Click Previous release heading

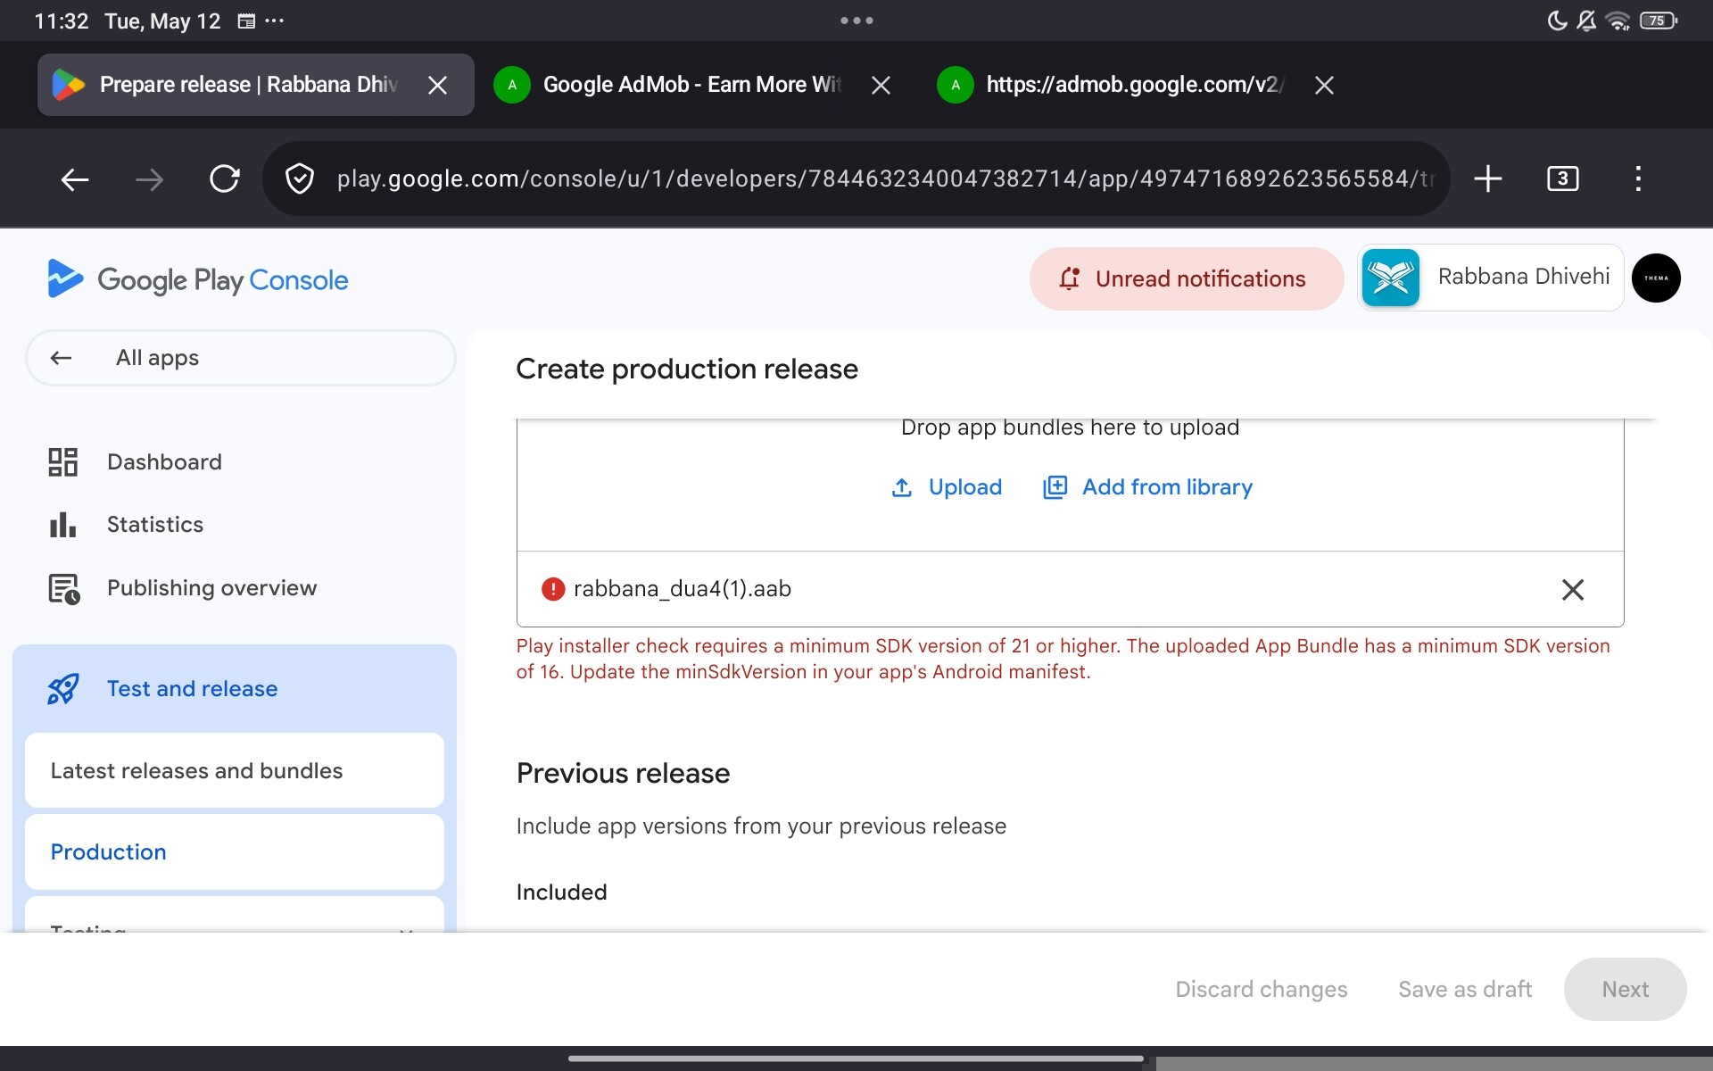click(623, 773)
